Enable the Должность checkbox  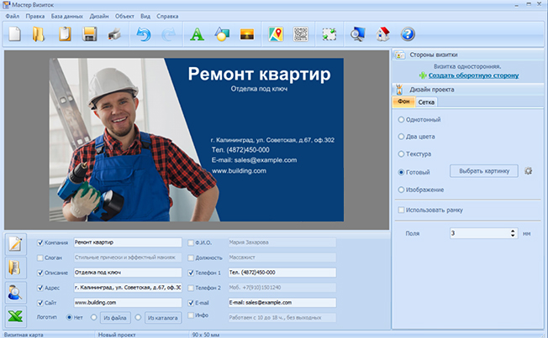(x=191, y=257)
